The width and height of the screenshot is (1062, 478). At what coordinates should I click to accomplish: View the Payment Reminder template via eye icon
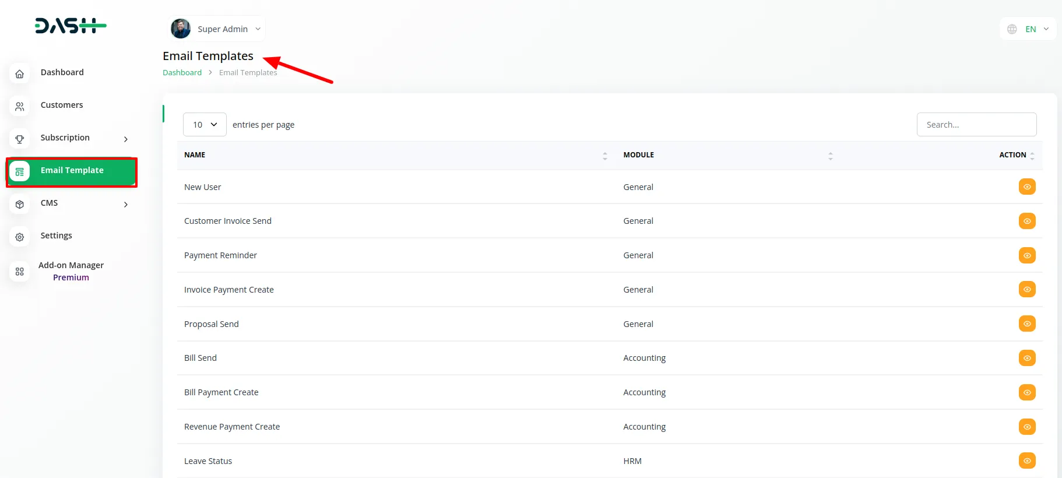click(x=1026, y=255)
